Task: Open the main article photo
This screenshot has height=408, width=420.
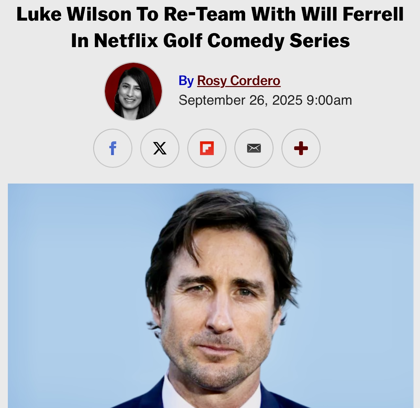Action: [x=210, y=296]
